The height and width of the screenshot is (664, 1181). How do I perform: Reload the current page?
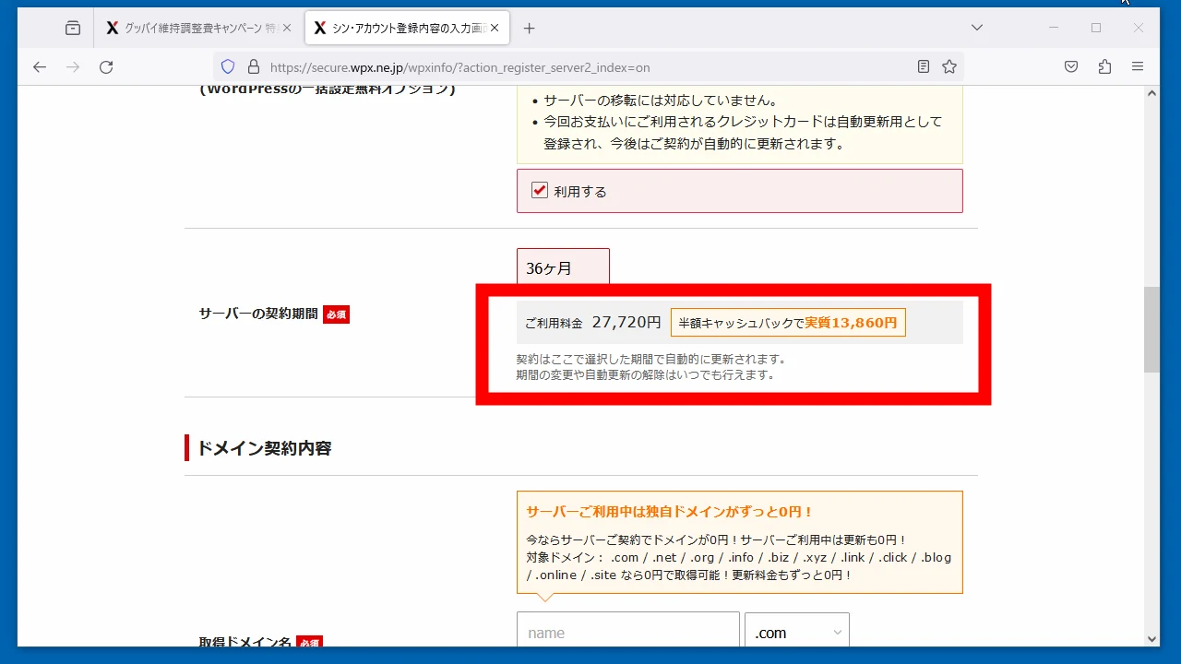[x=106, y=66]
